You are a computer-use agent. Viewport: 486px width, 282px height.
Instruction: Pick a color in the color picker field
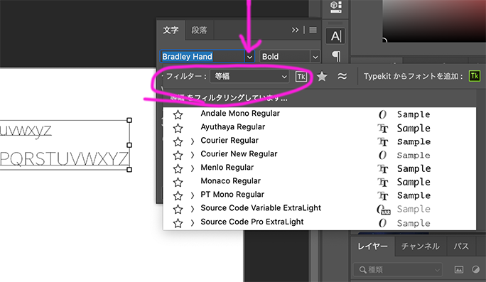[x=434, y=21]
